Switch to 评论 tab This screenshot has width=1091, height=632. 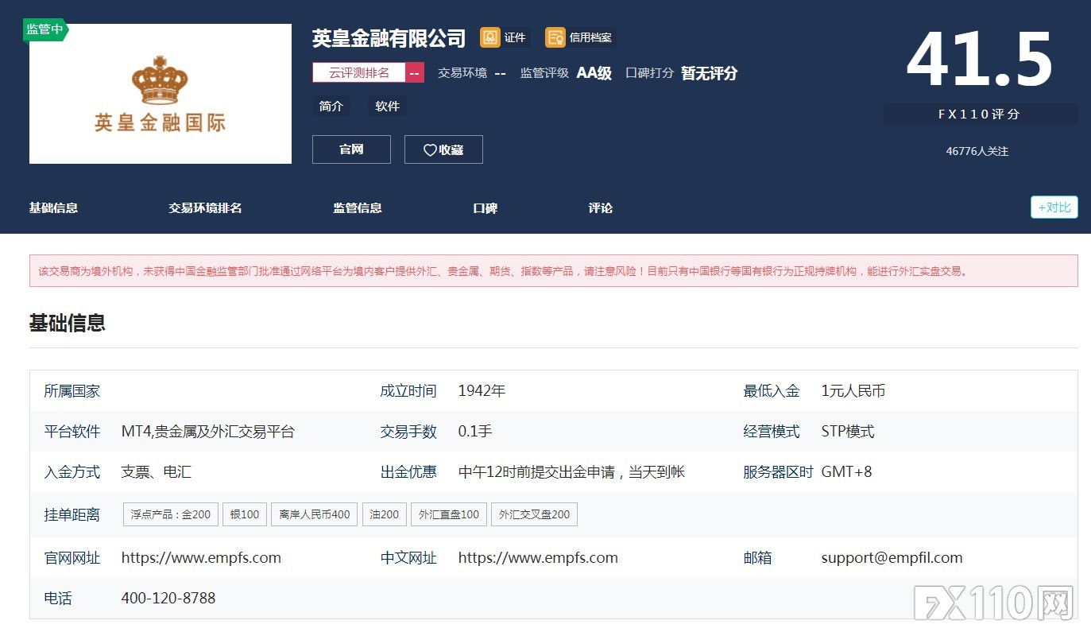point(601,208)
